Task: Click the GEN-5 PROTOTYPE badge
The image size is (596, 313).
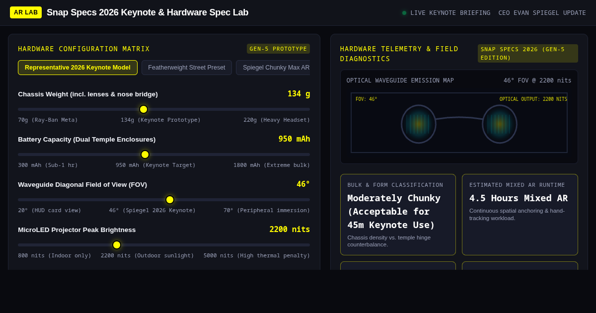Action: click(x=278, y=49)
